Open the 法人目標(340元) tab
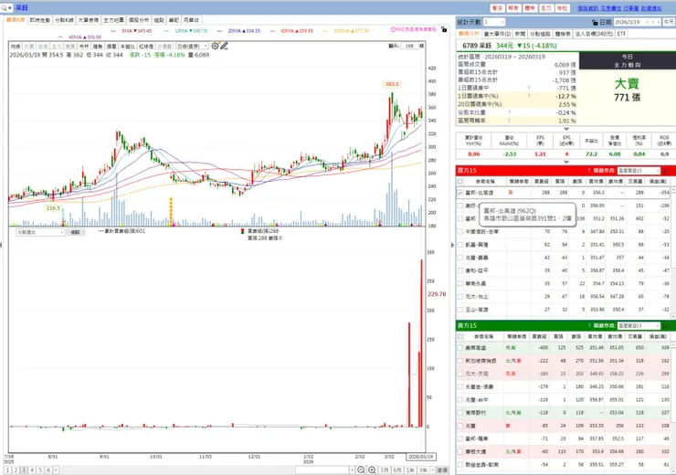 (593, 34)
